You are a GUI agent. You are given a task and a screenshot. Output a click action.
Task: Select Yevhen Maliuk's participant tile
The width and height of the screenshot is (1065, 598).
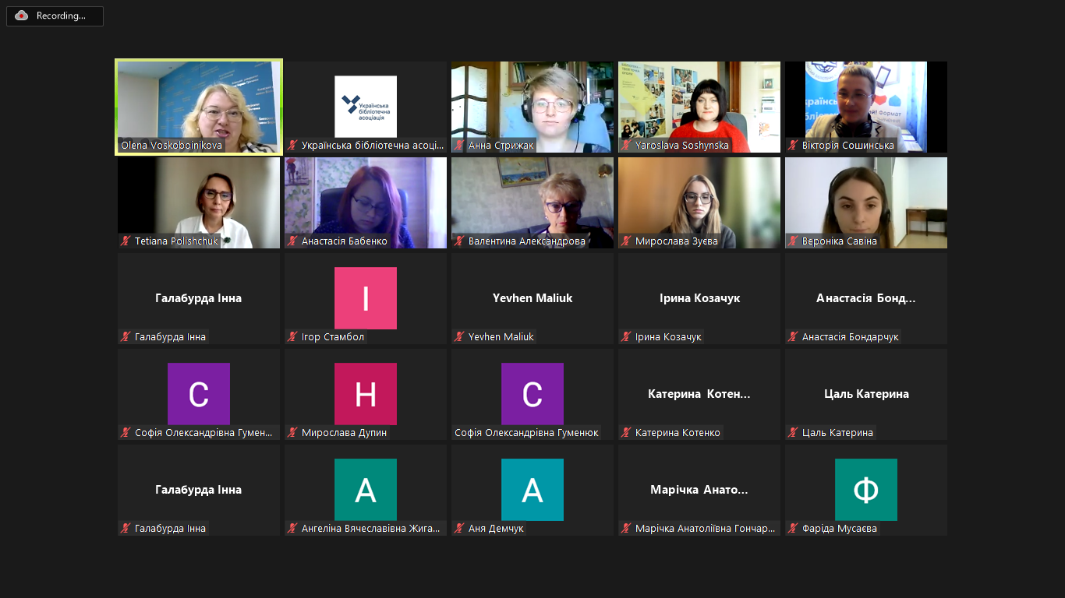point(532,298)
